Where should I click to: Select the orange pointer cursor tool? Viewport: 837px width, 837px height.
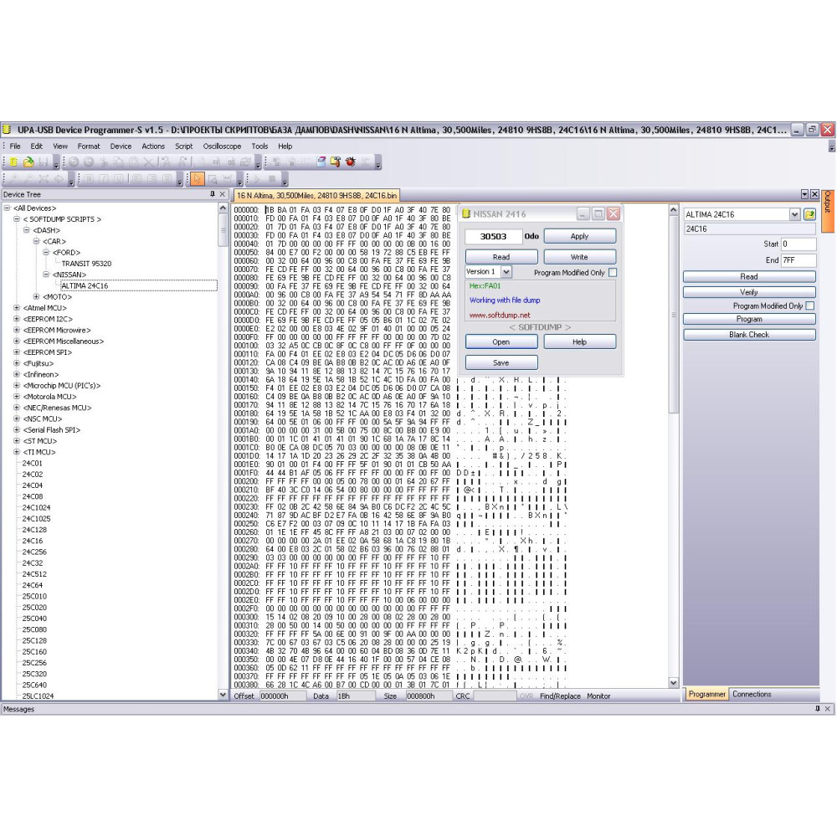point(197,179)
